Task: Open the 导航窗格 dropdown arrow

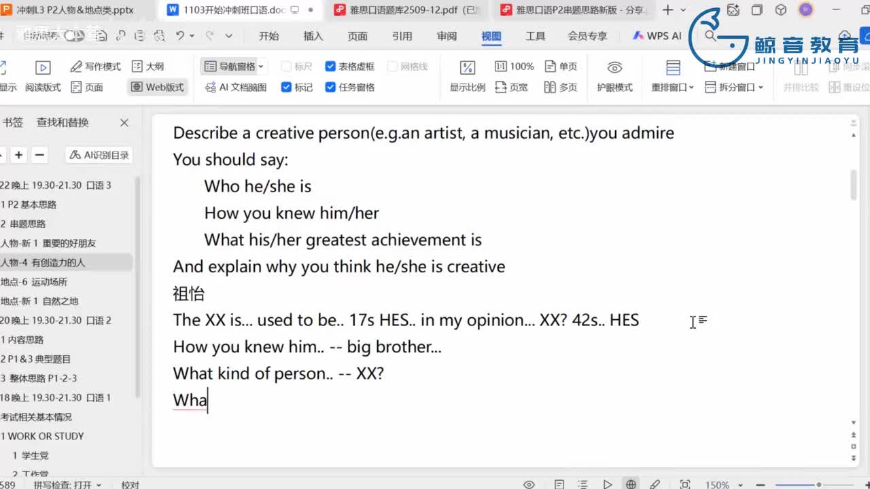Action: 261,67
